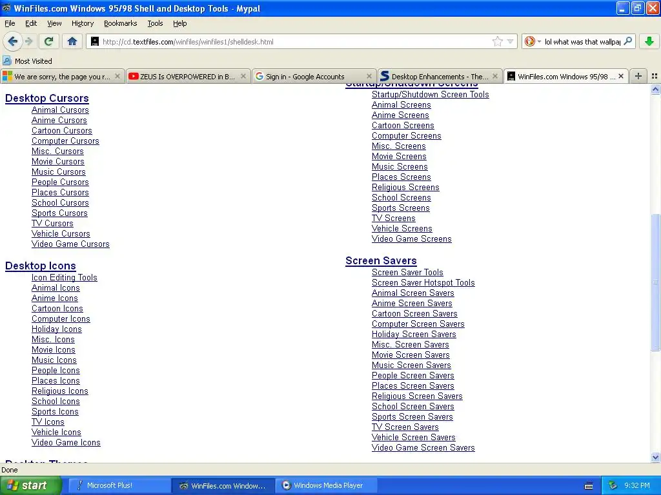Open the File menu

click(x=10, y=23)
